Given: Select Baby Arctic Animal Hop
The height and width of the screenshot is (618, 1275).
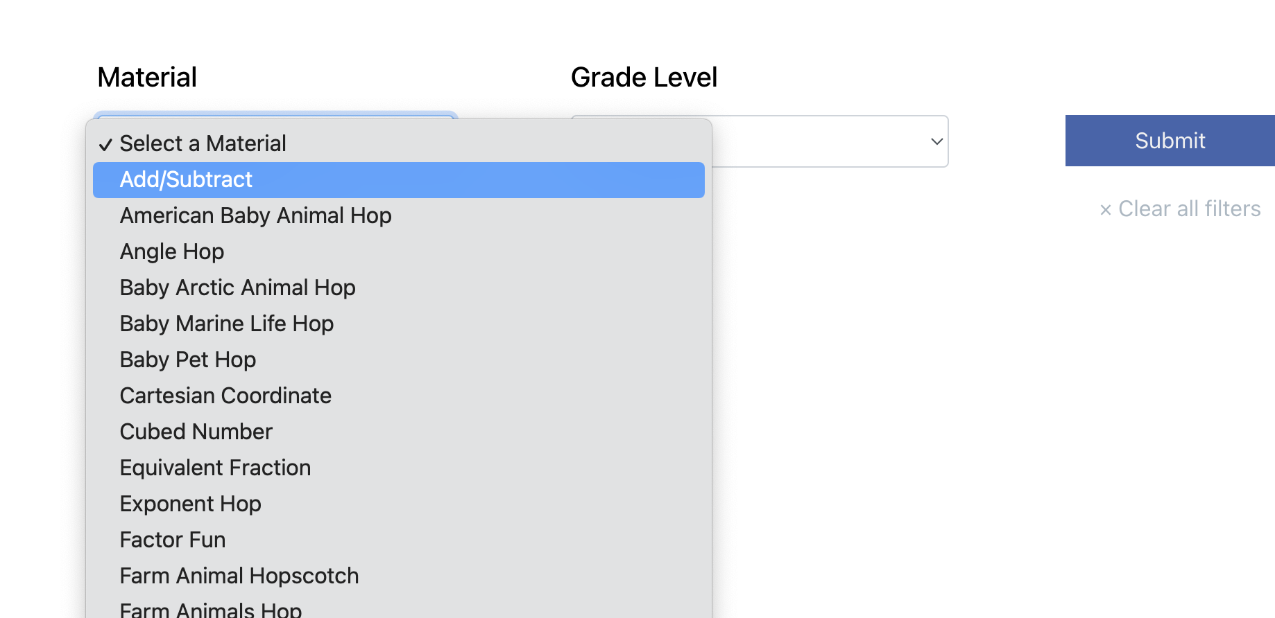Looking at the screenshot, I should click(399, 288).
